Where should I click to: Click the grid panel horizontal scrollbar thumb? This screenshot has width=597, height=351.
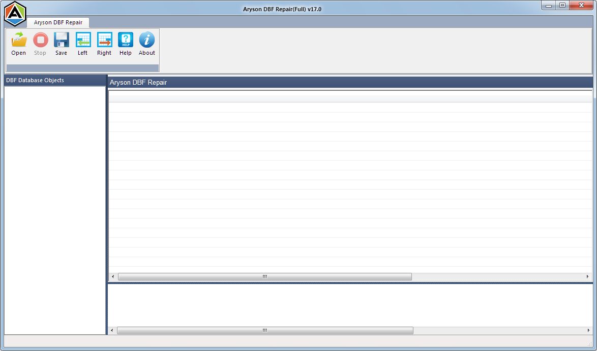tap(264, 276)
